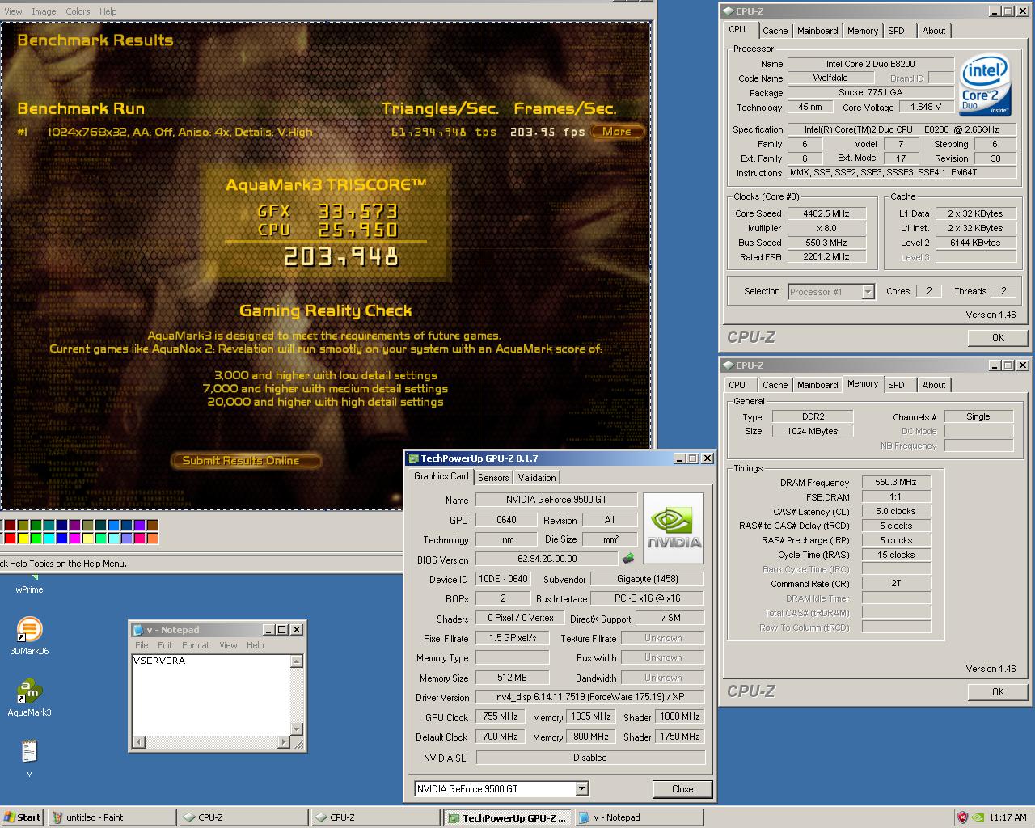Click the Rated FSB value 2201.2 MHz

826,257
